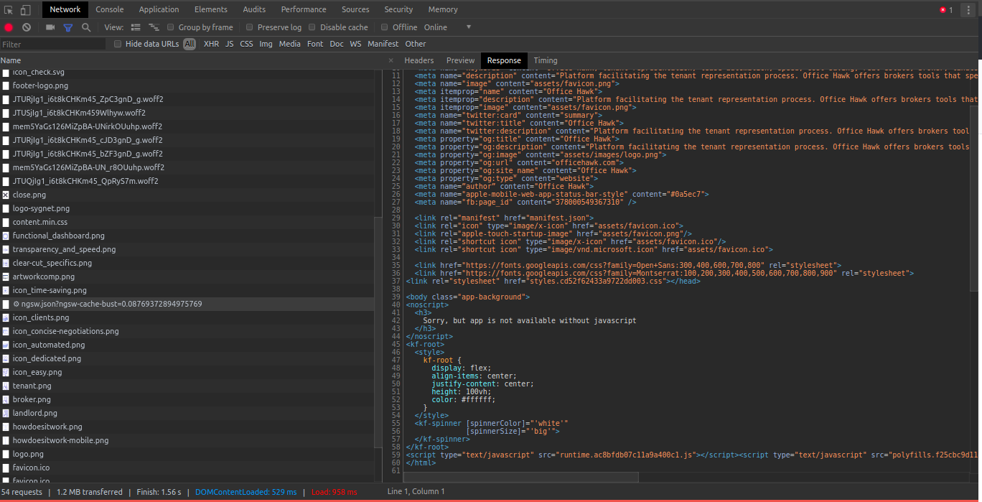Filter requests by Manifest type

[383, 44]
